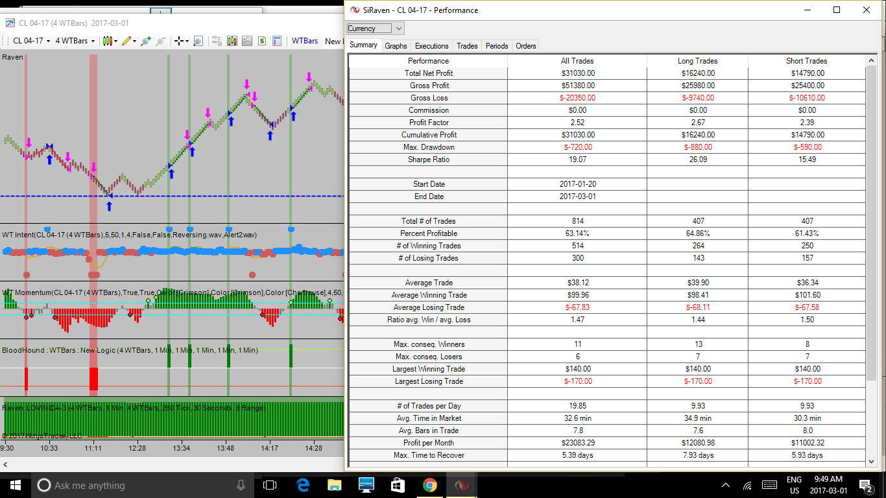
Task: Select the crosshair cursor tool
Action: (x=178, y=41)
